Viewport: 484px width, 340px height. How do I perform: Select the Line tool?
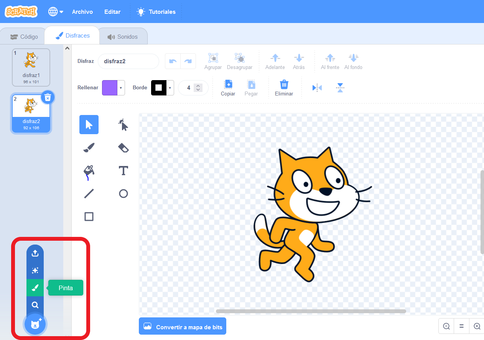[89, 194]
